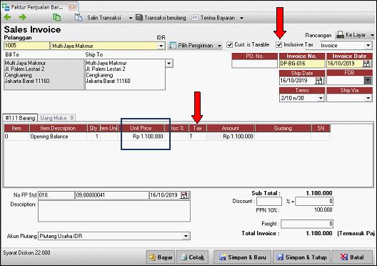Click the Simpan & Tutup button
This screenshot has height=266, width=377.
(x=302, y=257)
